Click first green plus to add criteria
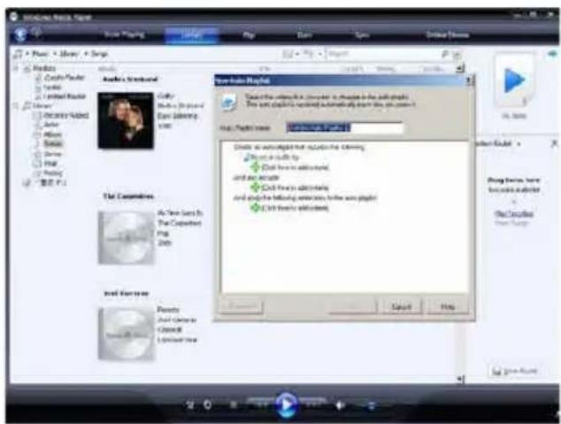 [255, 167]
